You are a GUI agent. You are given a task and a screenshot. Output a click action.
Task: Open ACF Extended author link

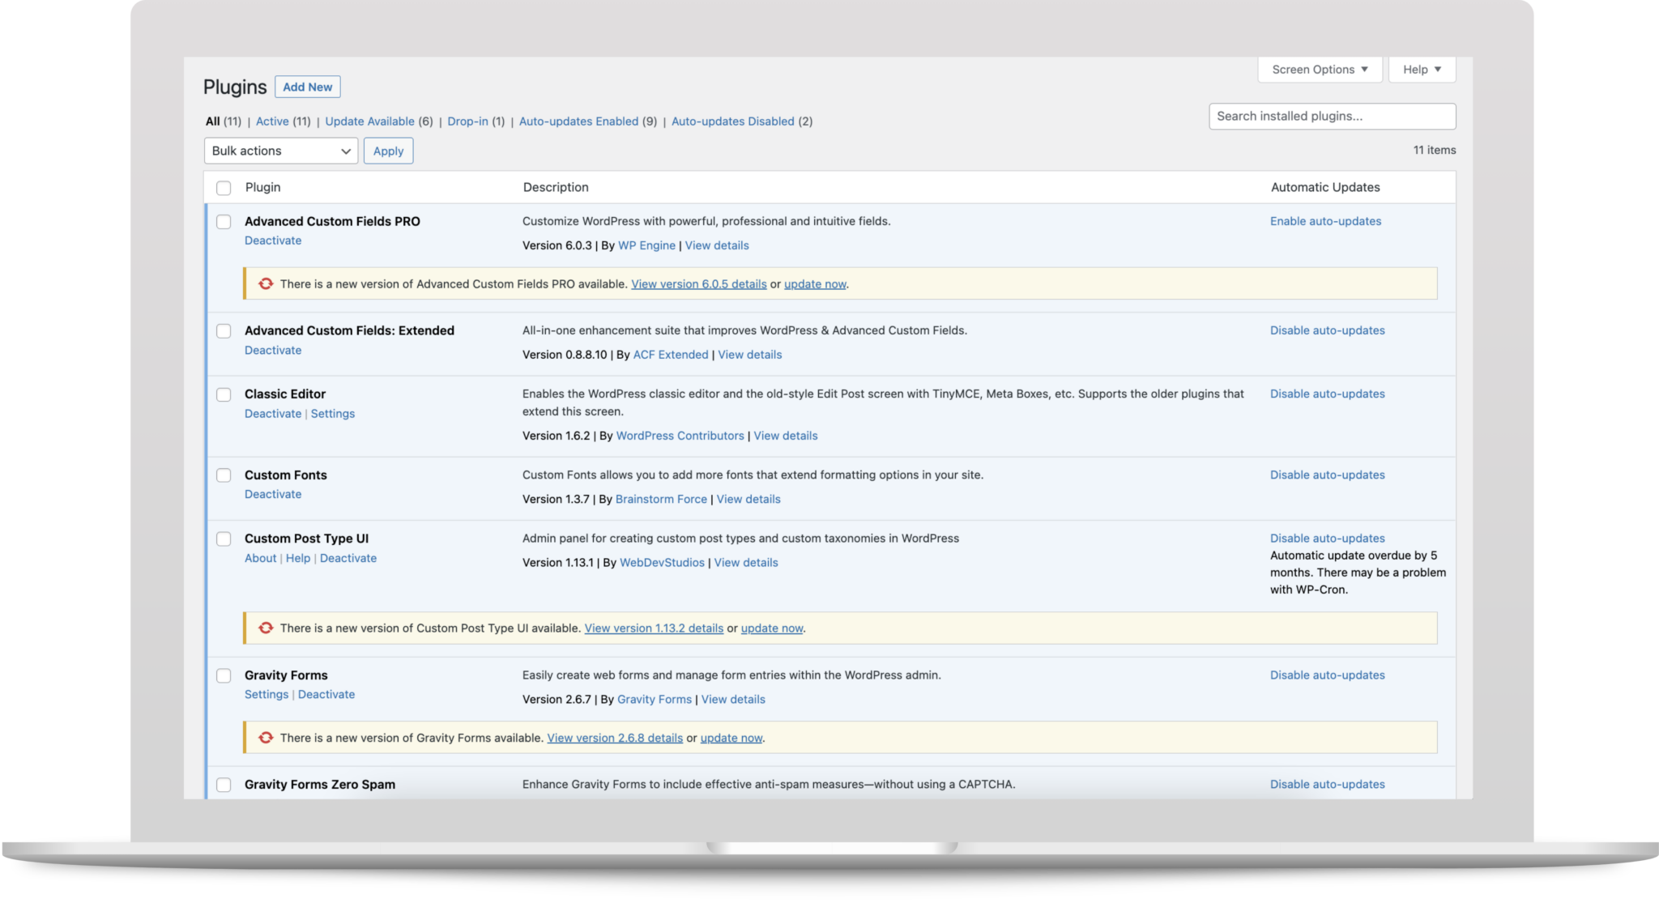point(671,355)
